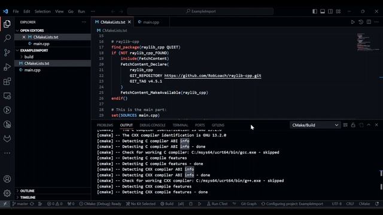Open the Search view in activity bar
The height and width of the screenshot is (215, 383).
click(7, 38)
